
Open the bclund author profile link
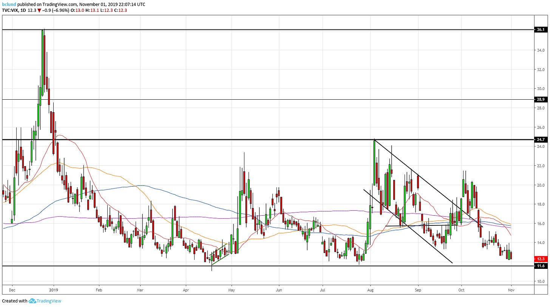9,4
